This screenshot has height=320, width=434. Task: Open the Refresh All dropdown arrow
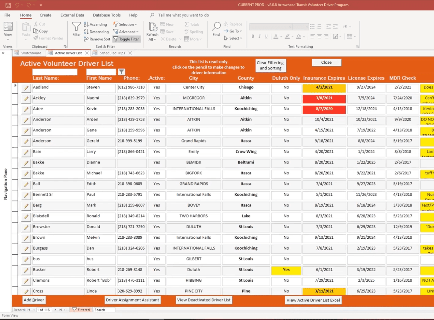point(155,39)
